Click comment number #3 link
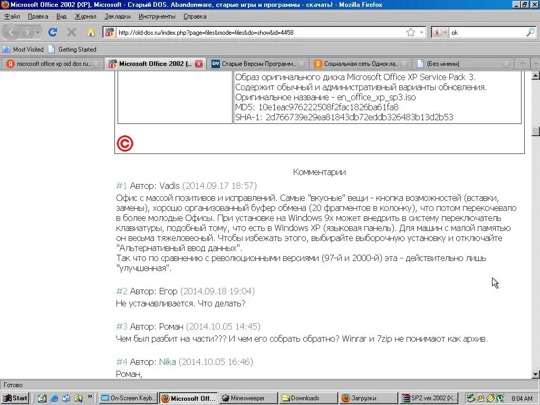This screenshot has width=540, height=405. pos(122,326)
